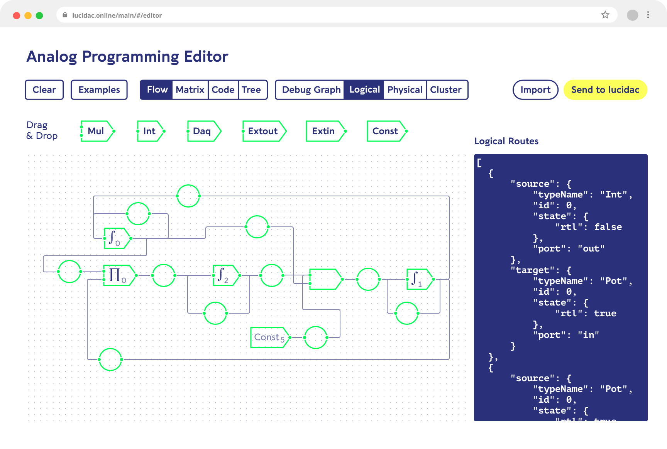
Task: Click the "typeName": "Int" line
Action: click(x=582, y=195)
